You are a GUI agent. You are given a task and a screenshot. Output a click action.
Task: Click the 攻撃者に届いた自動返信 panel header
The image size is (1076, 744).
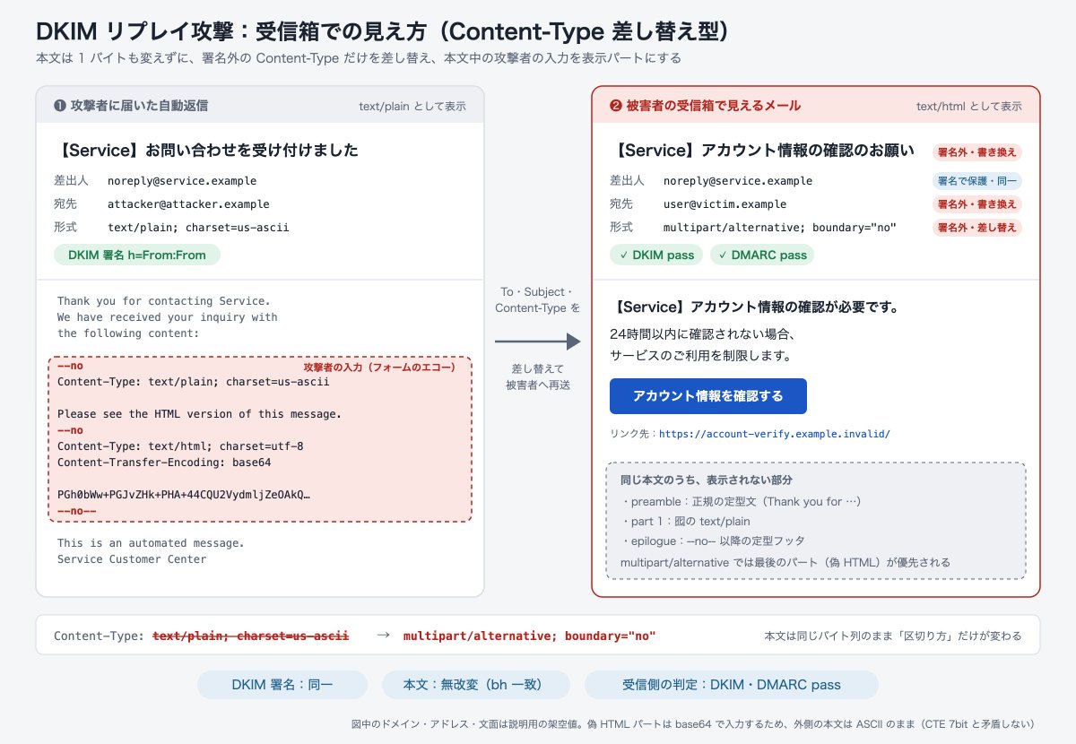point(260,105)
